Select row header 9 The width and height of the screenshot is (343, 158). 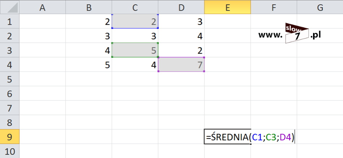point(10,137)
